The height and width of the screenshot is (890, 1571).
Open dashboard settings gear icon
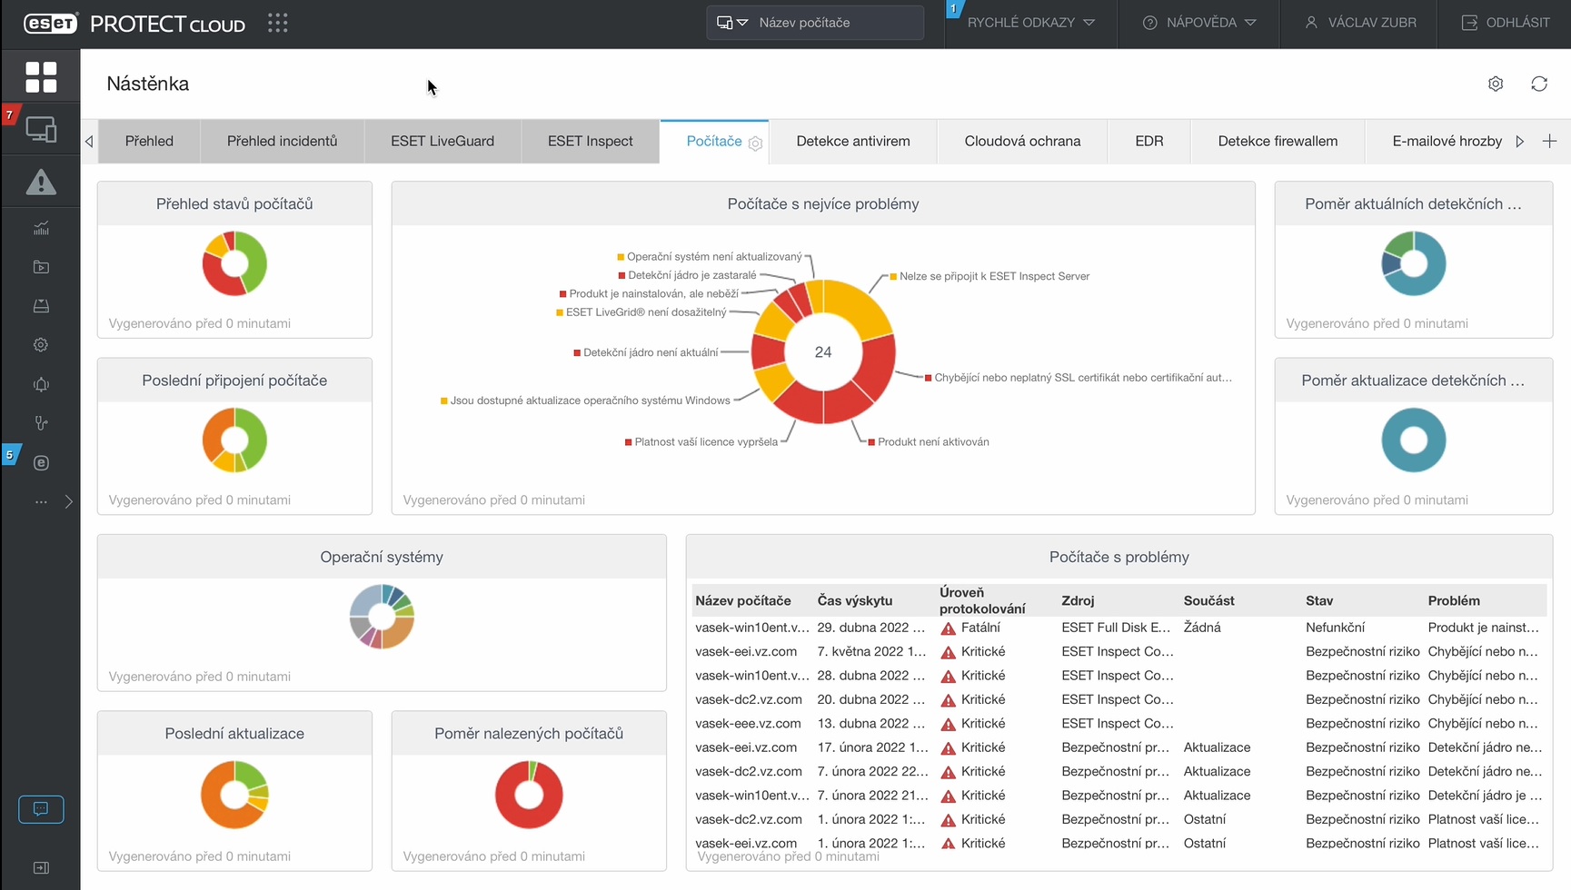[x=1496, y=84]
